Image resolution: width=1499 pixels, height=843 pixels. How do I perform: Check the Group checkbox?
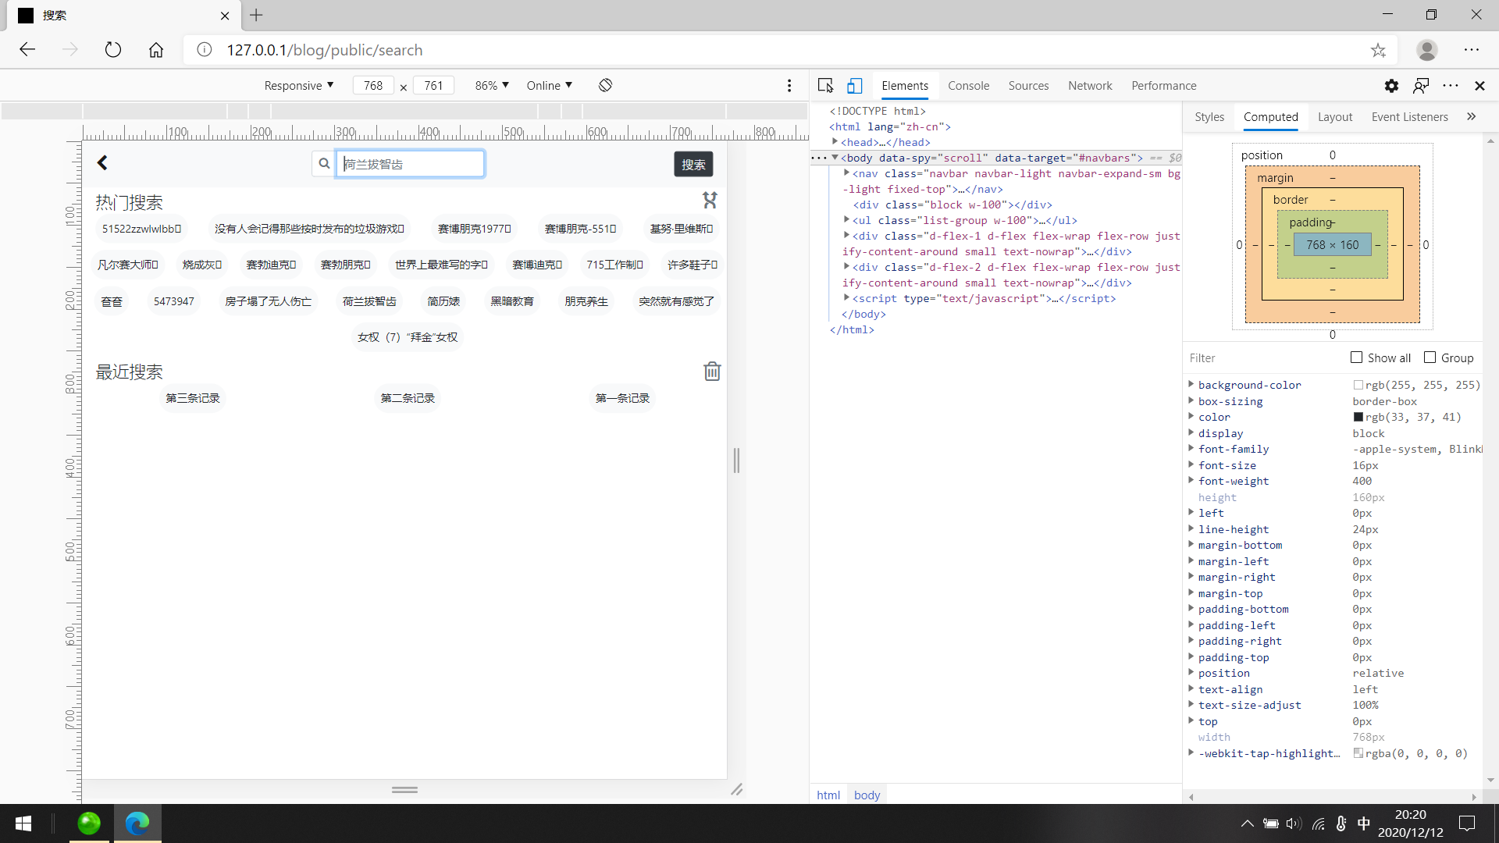(1430, 357)
